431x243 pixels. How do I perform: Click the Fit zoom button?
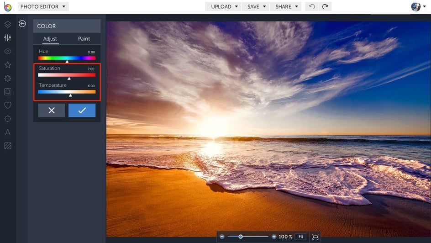[301, 237]
